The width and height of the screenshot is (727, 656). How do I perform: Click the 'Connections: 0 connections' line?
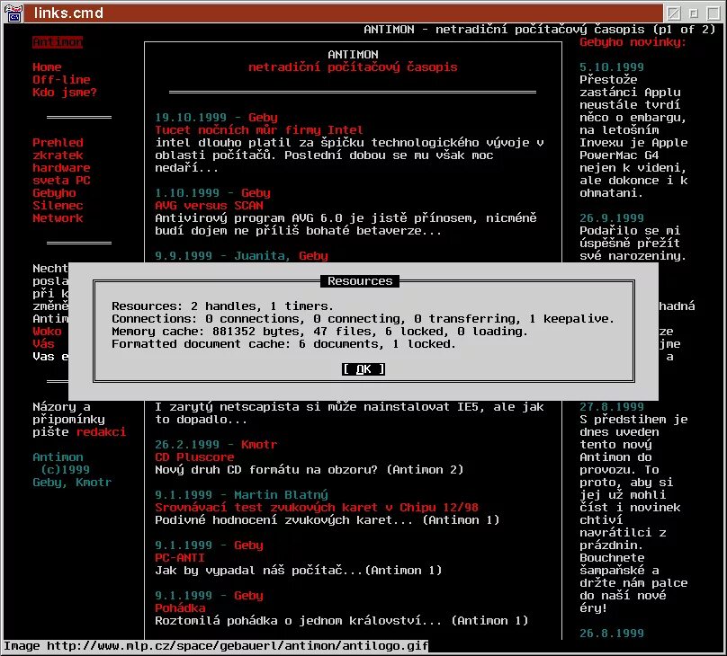[x=363, y=319]
